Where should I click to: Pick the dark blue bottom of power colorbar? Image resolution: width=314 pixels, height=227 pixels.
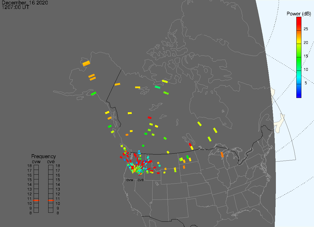tap(299, 91)
